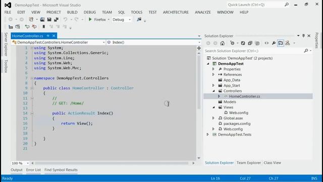
Task: Open Find Symbol Results tab
Action: [x=61, y=170]
